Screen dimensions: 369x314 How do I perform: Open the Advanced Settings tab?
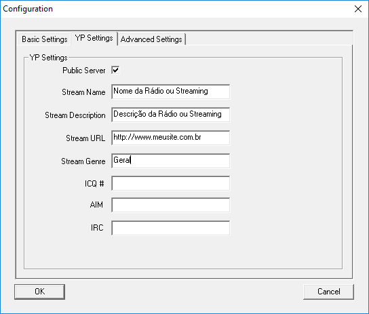point(151,39)
